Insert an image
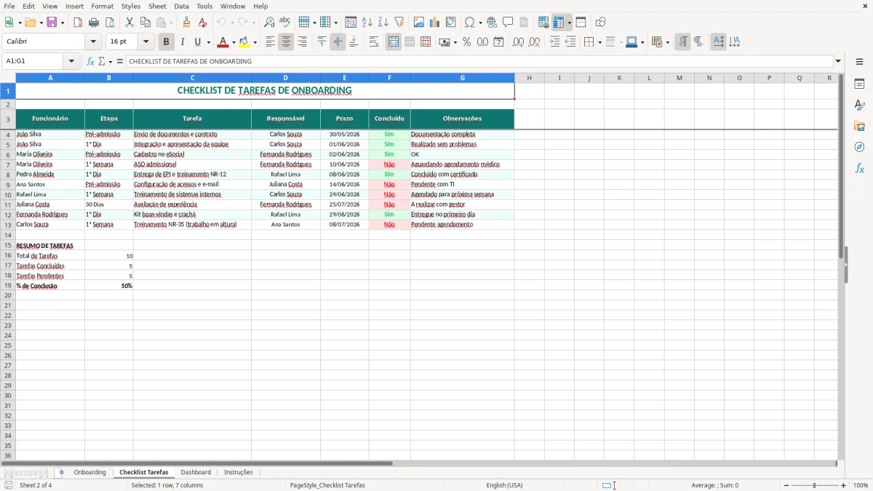The width and height of the screenshot is (873, 491). pyautogui.click(x=419, y=23)
